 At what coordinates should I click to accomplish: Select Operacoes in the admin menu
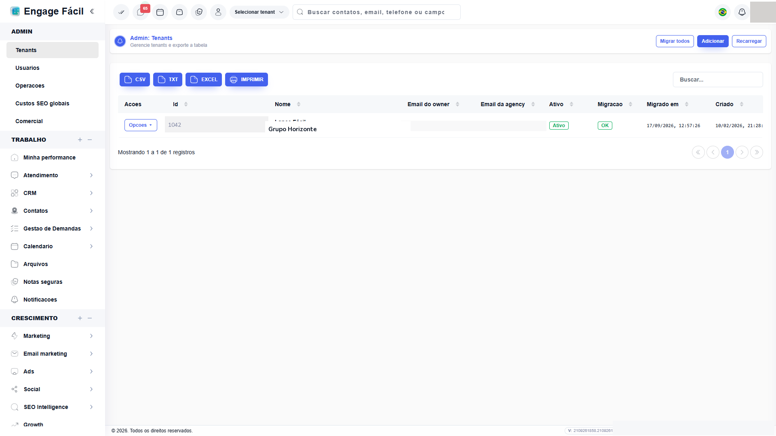tap(53, 86)
